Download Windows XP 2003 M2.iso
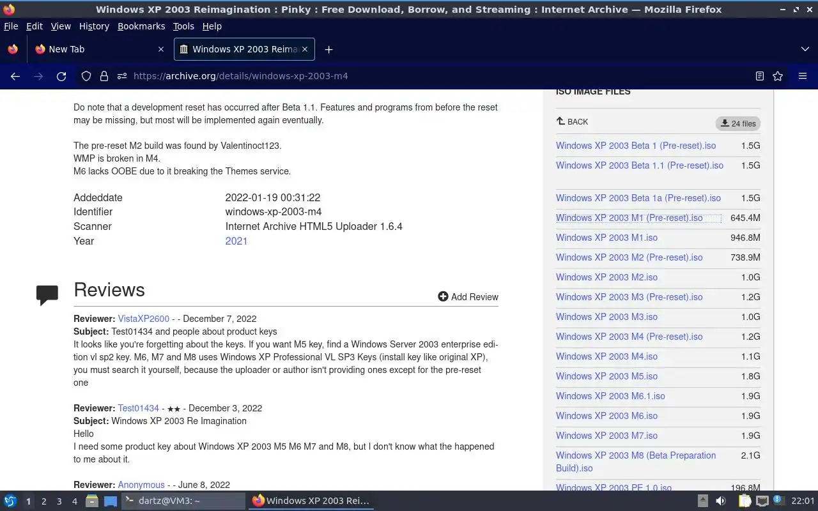The height and width of the screenshot is (511, 818). [x=606, y=277]
